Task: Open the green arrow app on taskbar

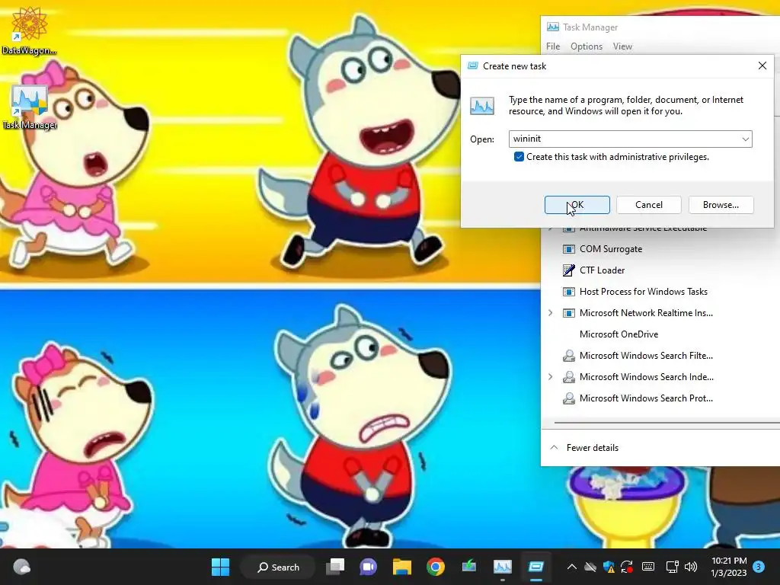Action: 468,567
